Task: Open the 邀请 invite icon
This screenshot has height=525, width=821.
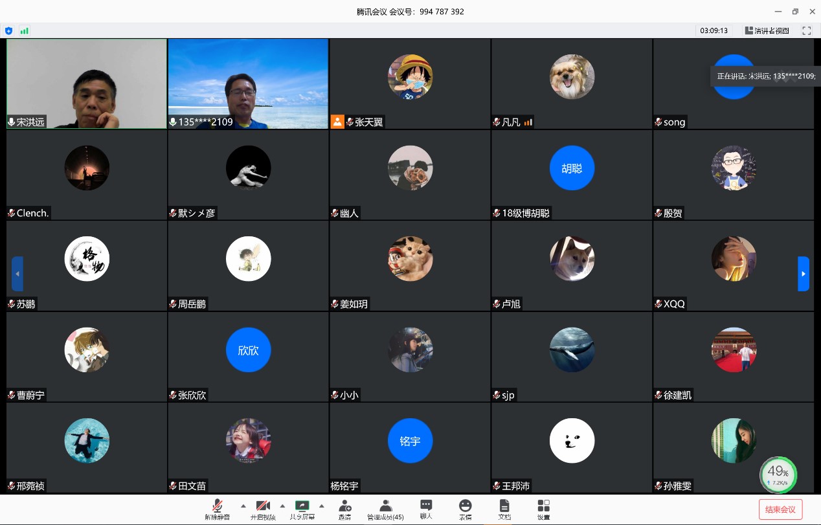Action: pos(344,509)
